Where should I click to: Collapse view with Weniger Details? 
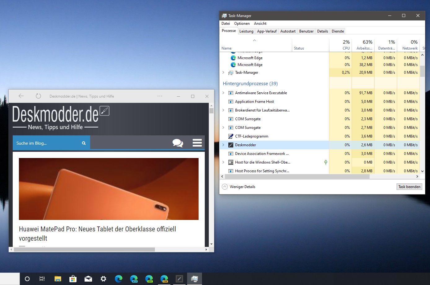point(239,187)
